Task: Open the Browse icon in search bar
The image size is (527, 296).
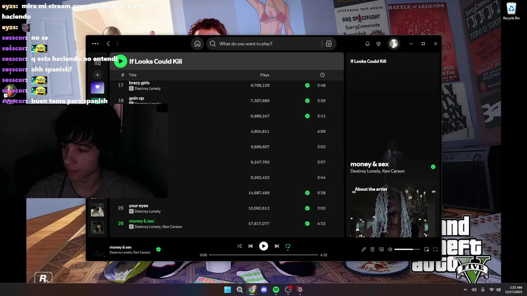Action: coord(329,44)
